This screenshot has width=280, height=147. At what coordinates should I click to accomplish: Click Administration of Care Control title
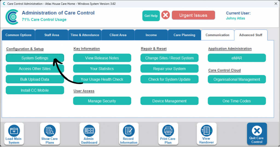(58, 13)
